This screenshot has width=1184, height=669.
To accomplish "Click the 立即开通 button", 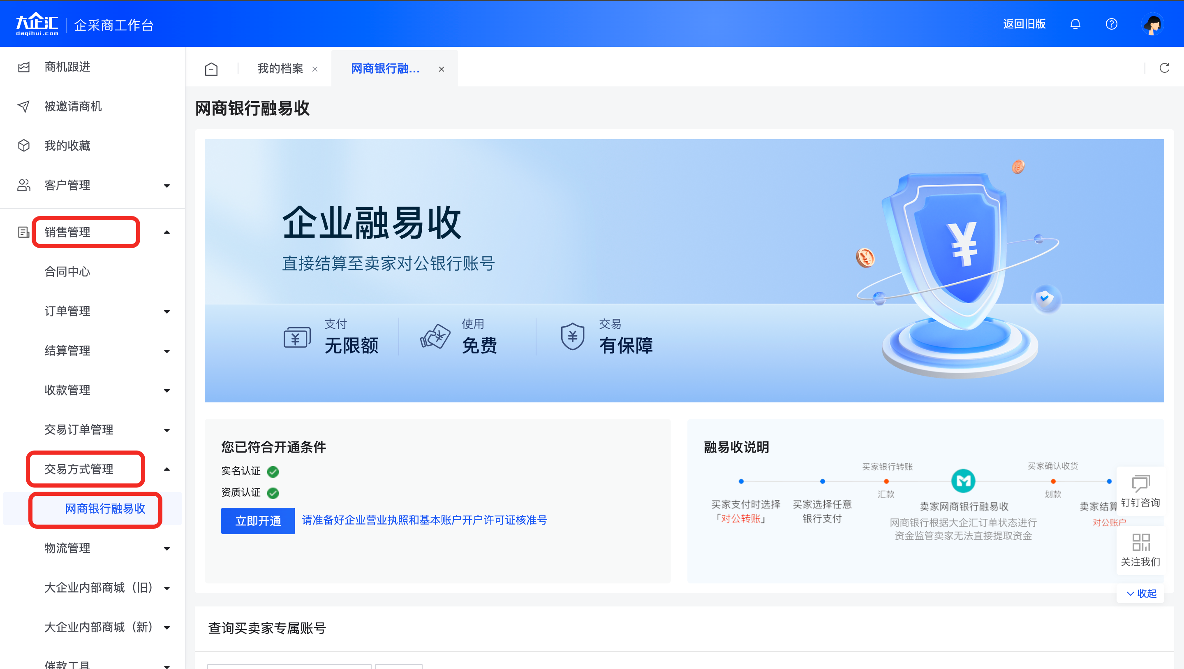I will (258, 521).
